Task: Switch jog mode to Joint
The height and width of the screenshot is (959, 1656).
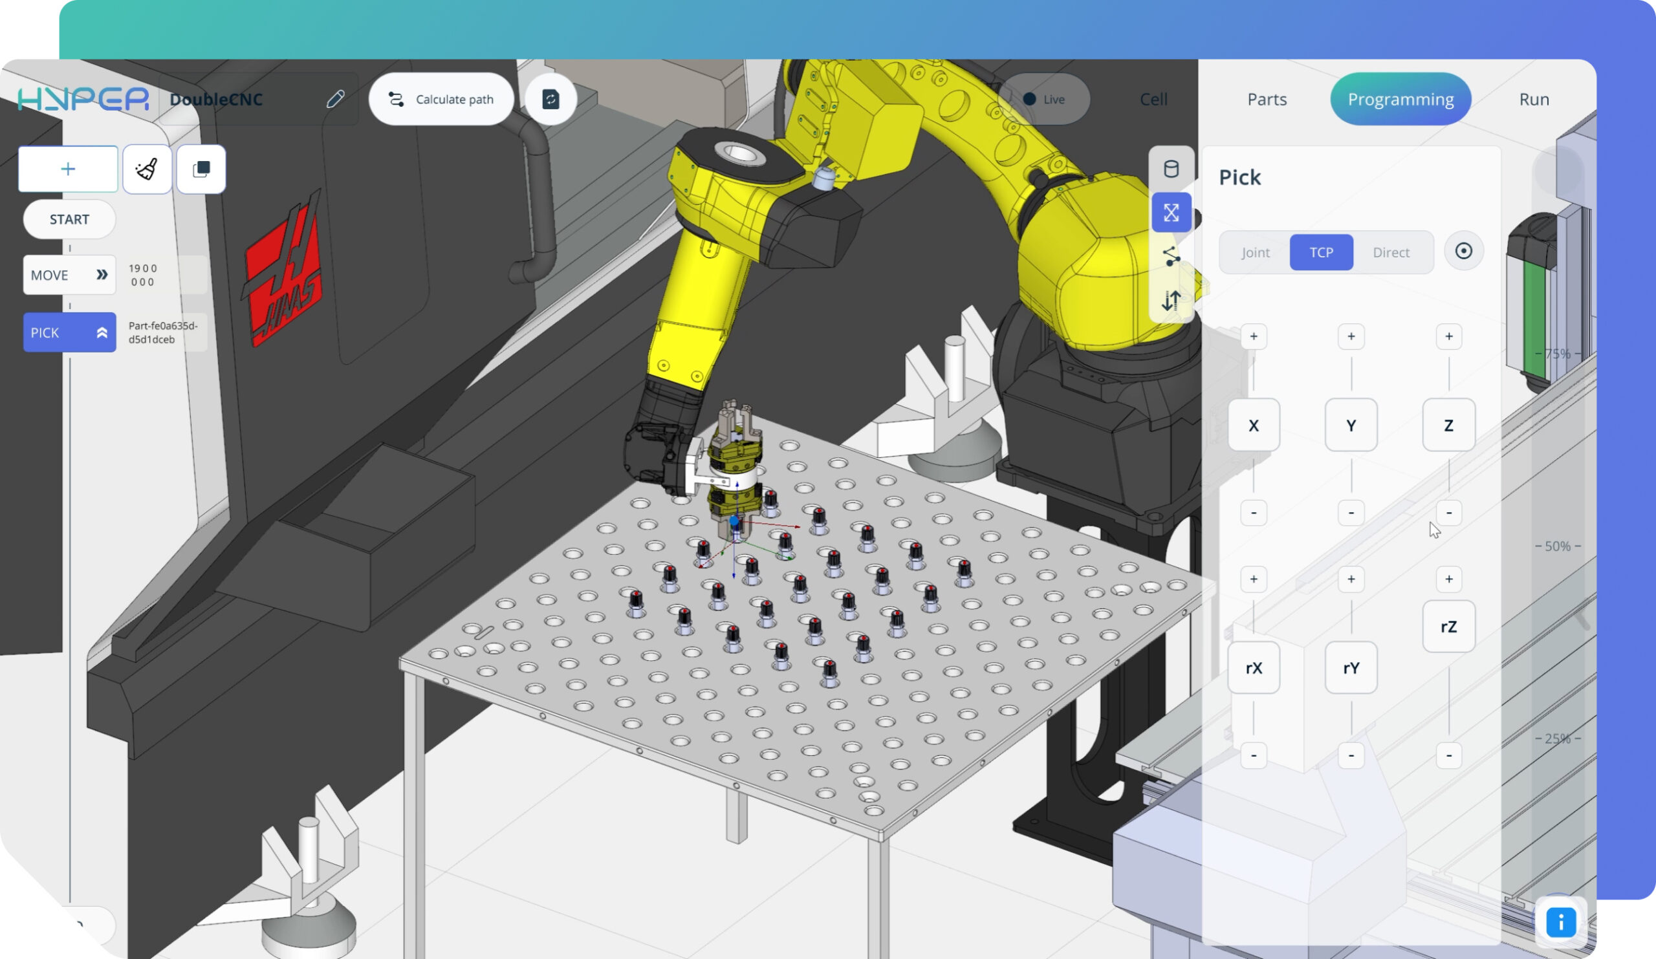Action: pyautogui.click(x=1255, y=253)
